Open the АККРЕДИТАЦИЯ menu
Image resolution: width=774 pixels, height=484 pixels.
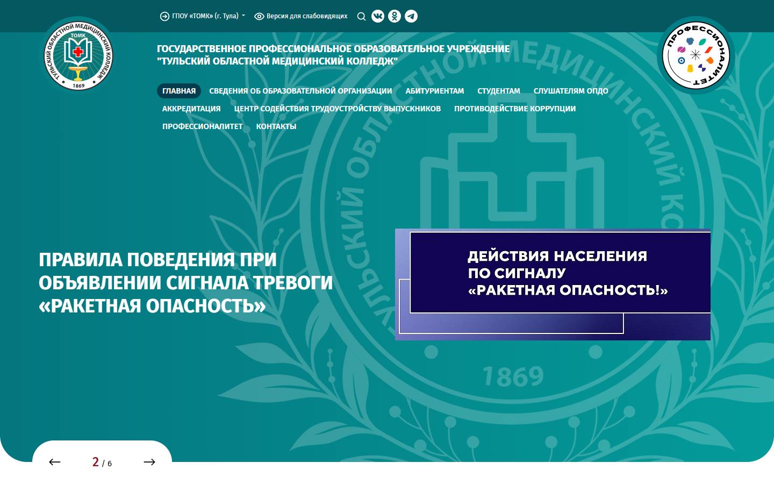191,109
